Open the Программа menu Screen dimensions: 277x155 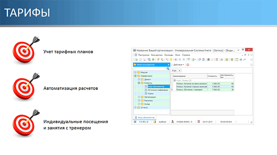point(144,55)
